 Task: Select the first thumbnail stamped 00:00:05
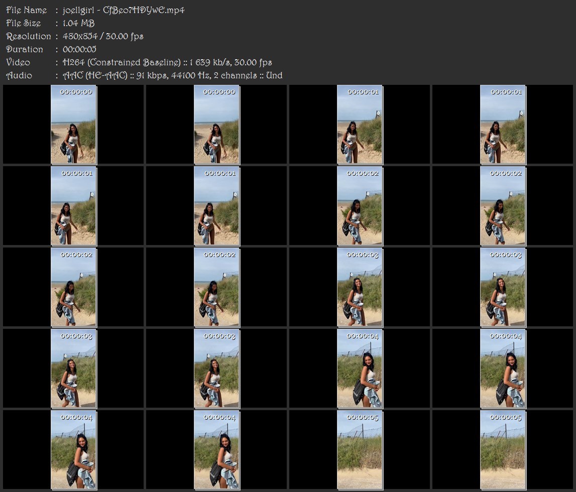[360, 450]
